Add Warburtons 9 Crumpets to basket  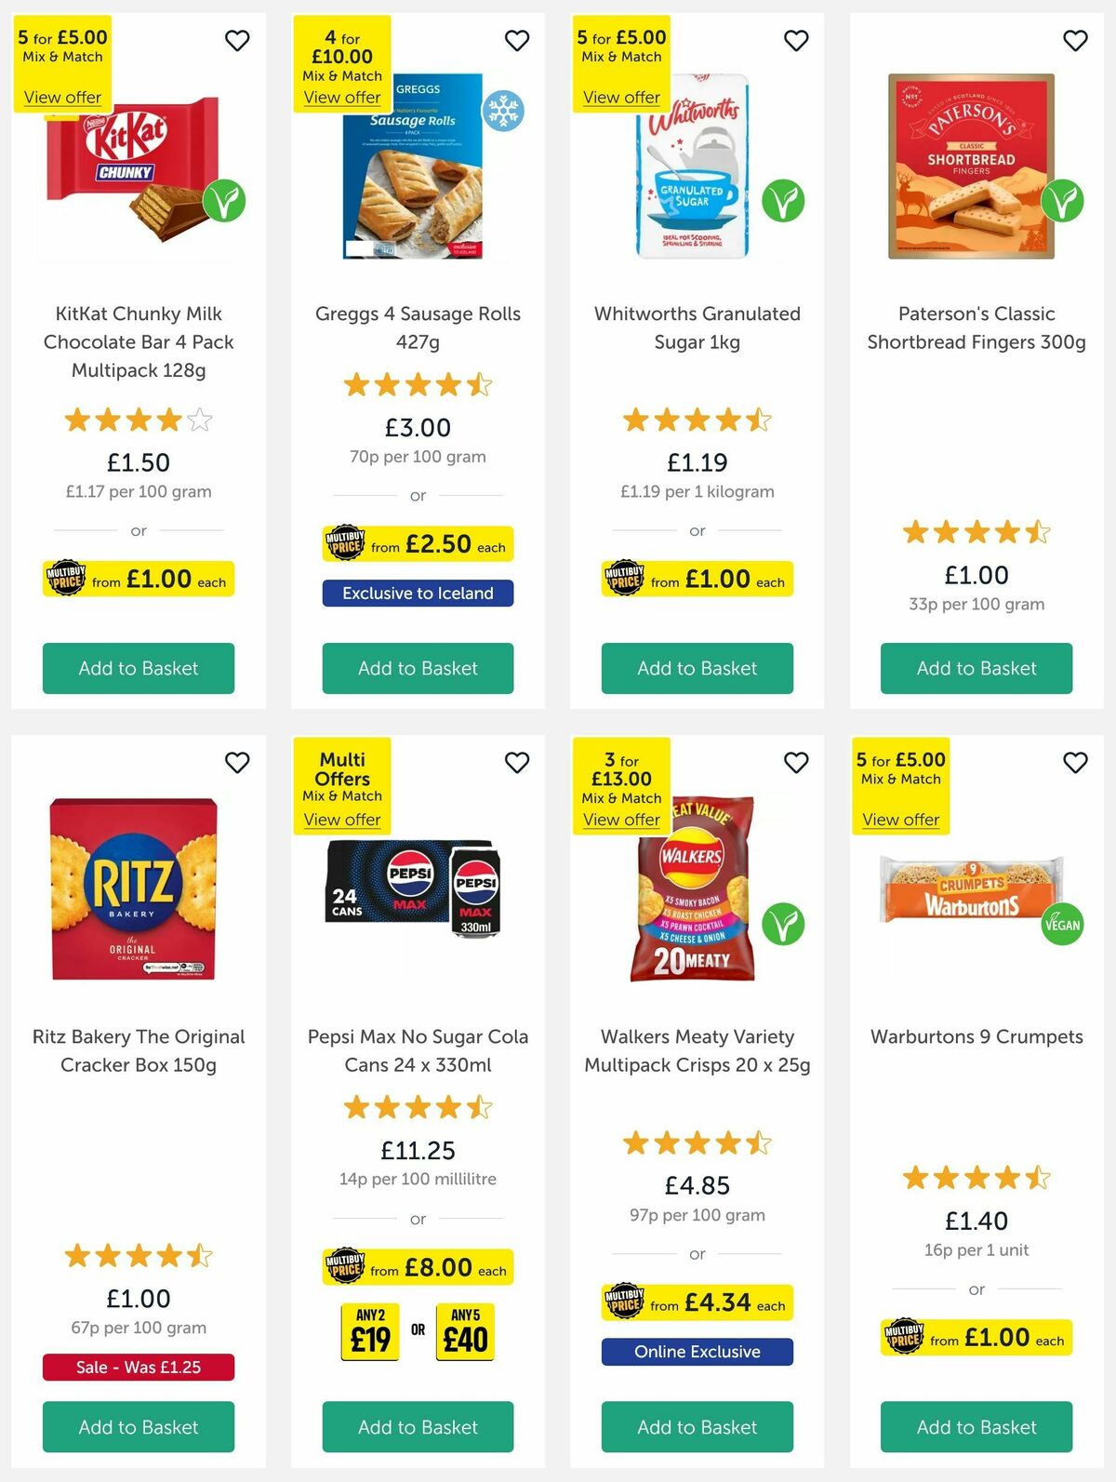[975, 1427]
